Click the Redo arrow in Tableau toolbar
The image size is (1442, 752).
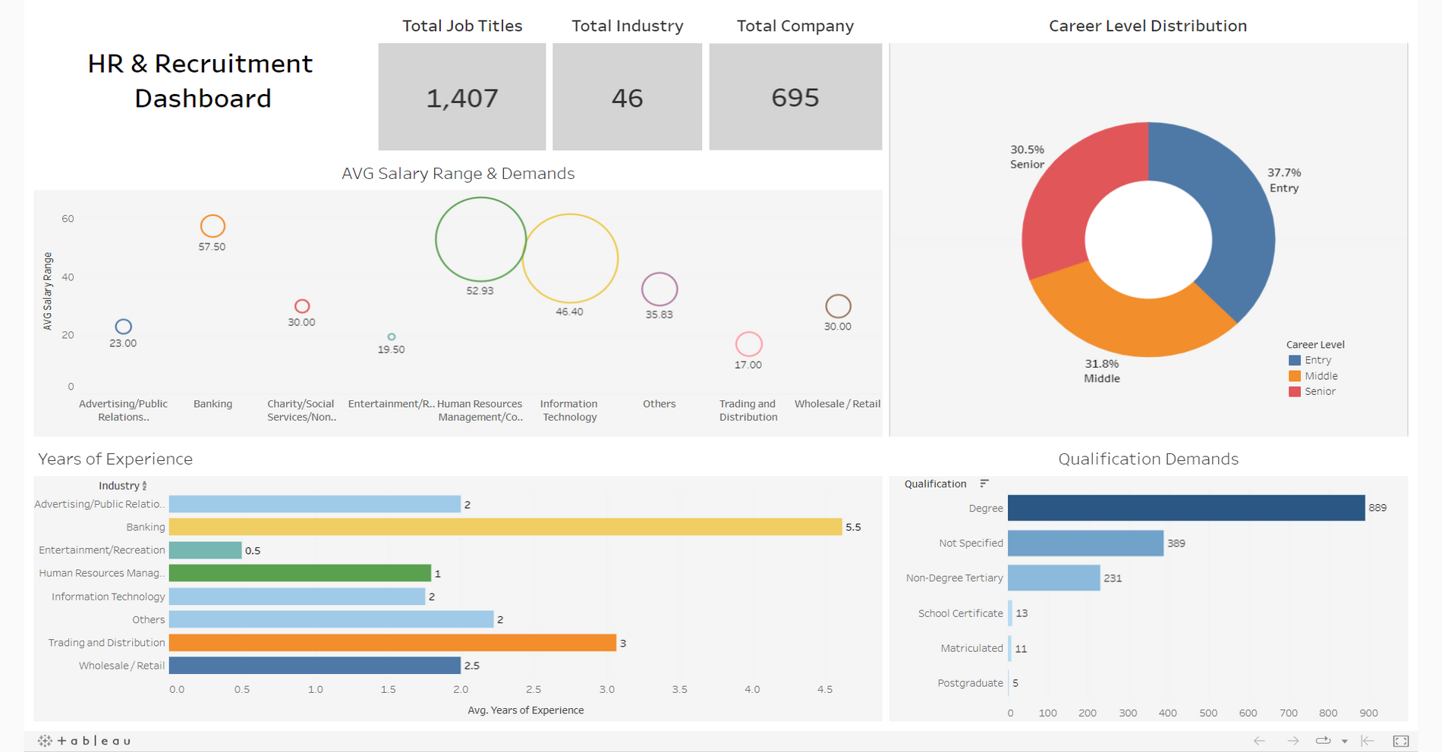pos(1292,741)
